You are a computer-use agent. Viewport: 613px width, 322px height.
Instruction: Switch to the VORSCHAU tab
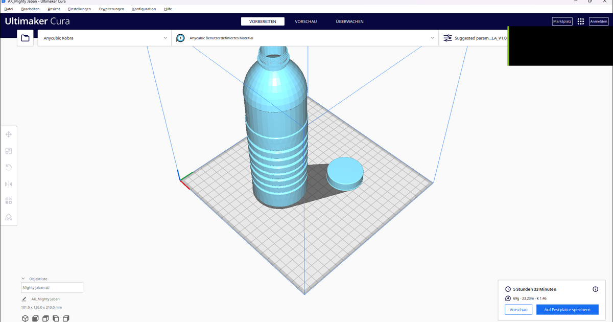click(x=305, y=21)
